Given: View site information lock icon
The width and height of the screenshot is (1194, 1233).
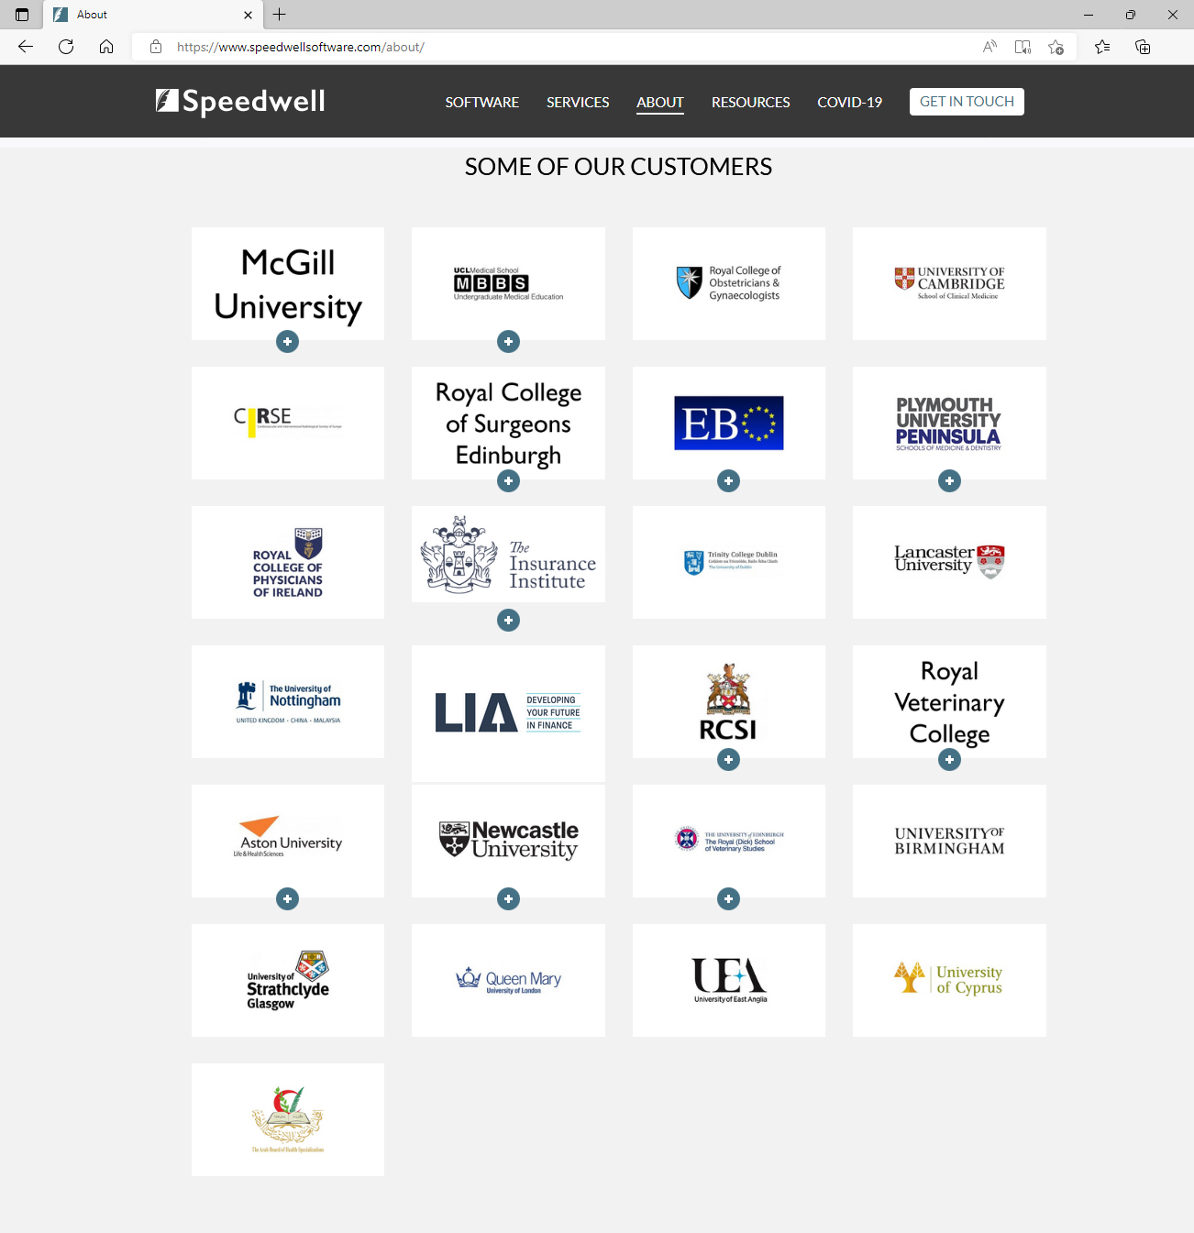Looking at the screenshot, I should point(156,47).
